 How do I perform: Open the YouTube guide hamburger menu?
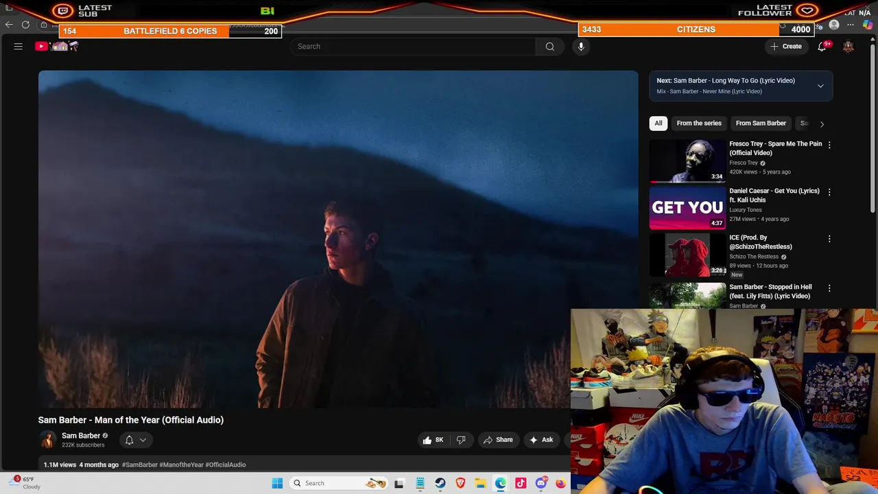tap(19, 47)
